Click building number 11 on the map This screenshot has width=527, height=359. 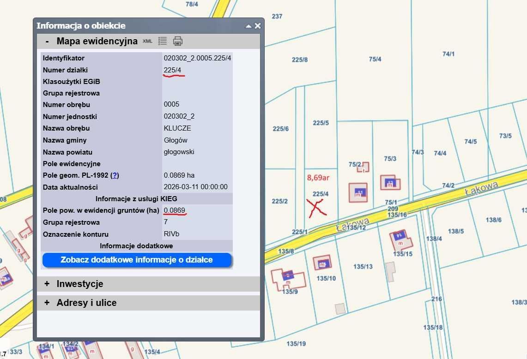coord(359,192)
